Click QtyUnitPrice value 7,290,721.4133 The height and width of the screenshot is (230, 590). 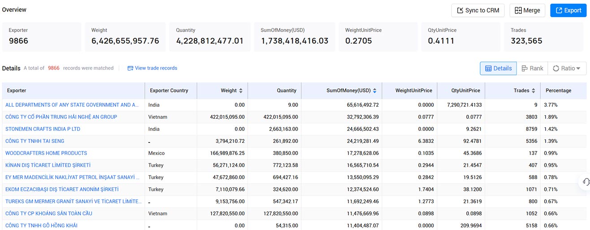(464, 105)
